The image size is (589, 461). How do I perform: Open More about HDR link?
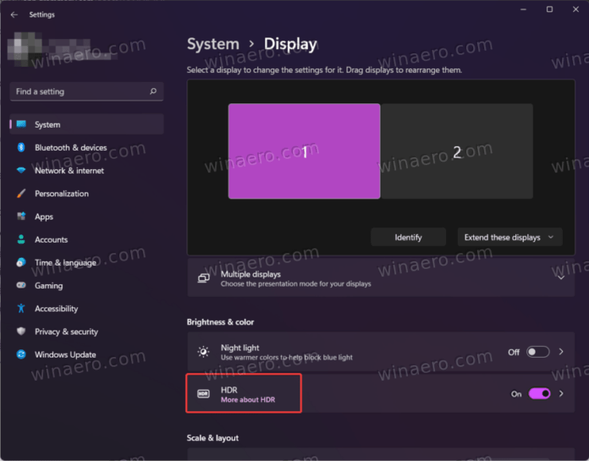(248, 400)
